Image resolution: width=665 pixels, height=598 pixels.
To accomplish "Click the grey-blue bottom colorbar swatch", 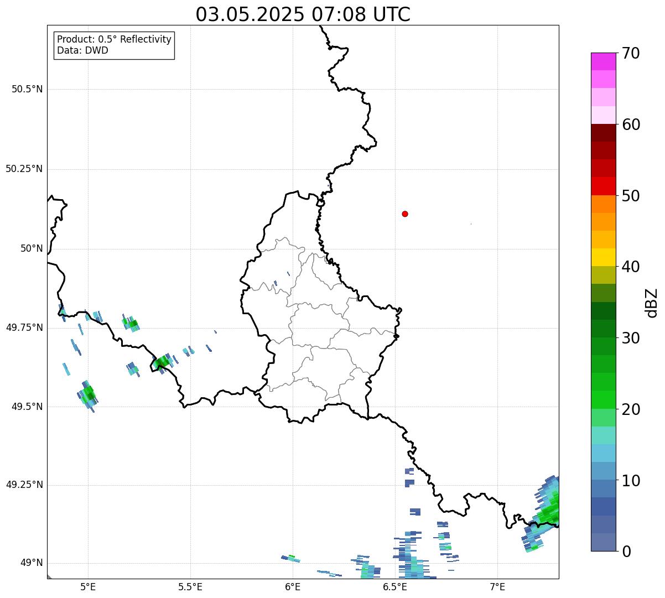I will click(x=603, y=542).
